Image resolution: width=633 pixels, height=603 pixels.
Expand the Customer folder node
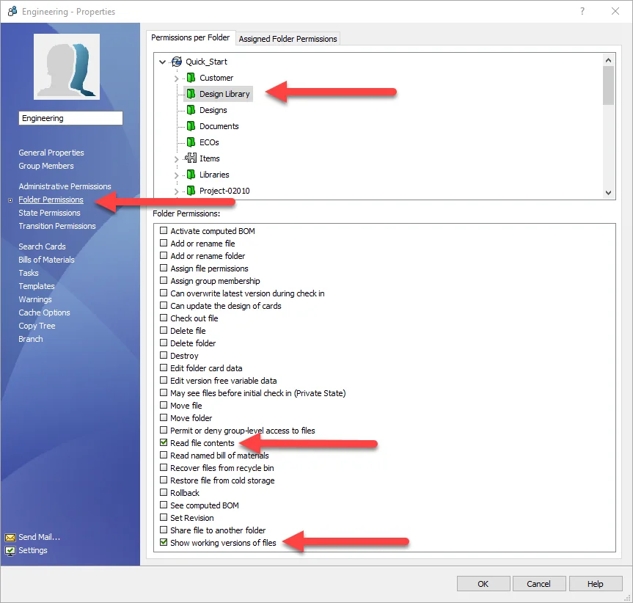tap(177, 78)
